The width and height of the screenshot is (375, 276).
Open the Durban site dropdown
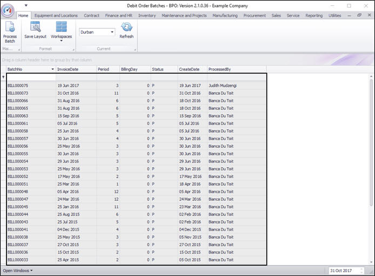[112, 32]
